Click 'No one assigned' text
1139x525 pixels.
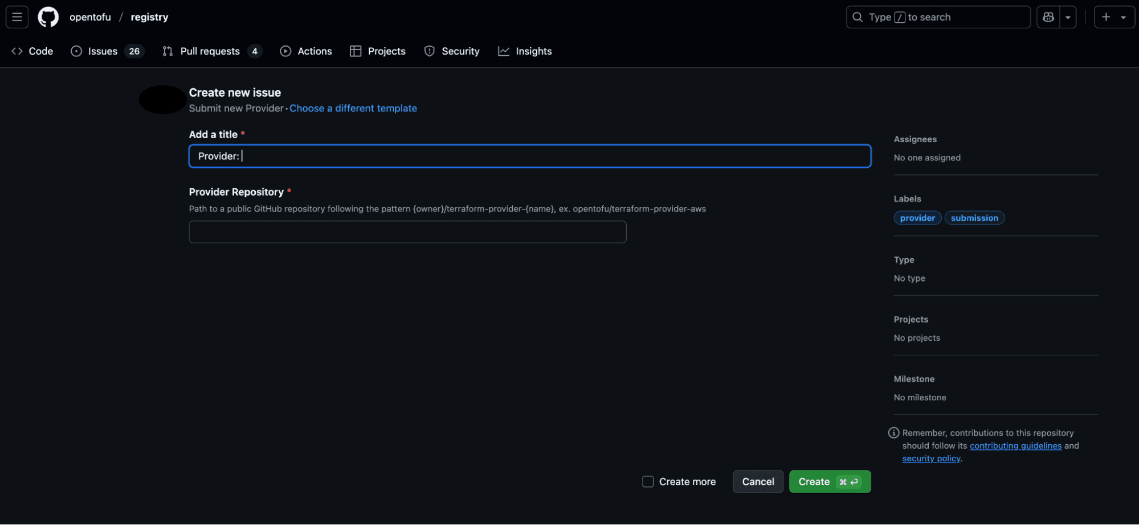pos(927,158)
